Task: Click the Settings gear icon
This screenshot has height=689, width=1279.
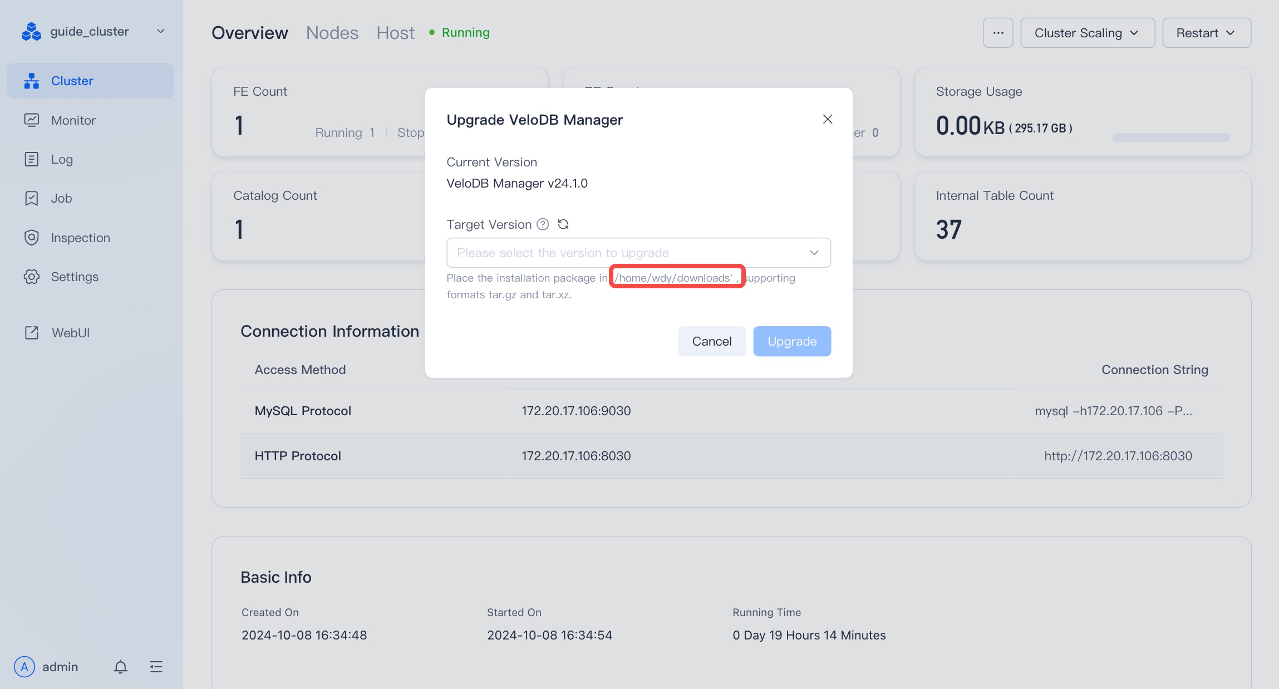Action: pos(32,277)
